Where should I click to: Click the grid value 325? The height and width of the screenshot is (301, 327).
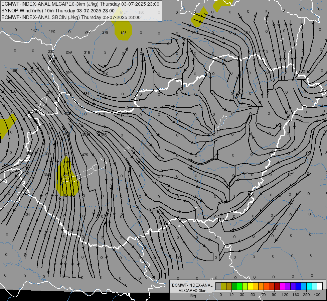coord(104,135)
